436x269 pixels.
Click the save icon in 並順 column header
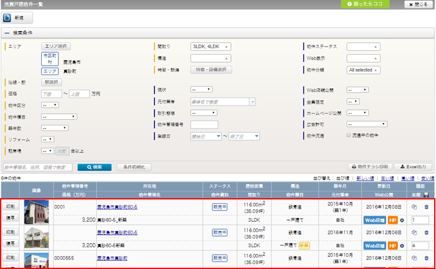[x=426, y=194]
